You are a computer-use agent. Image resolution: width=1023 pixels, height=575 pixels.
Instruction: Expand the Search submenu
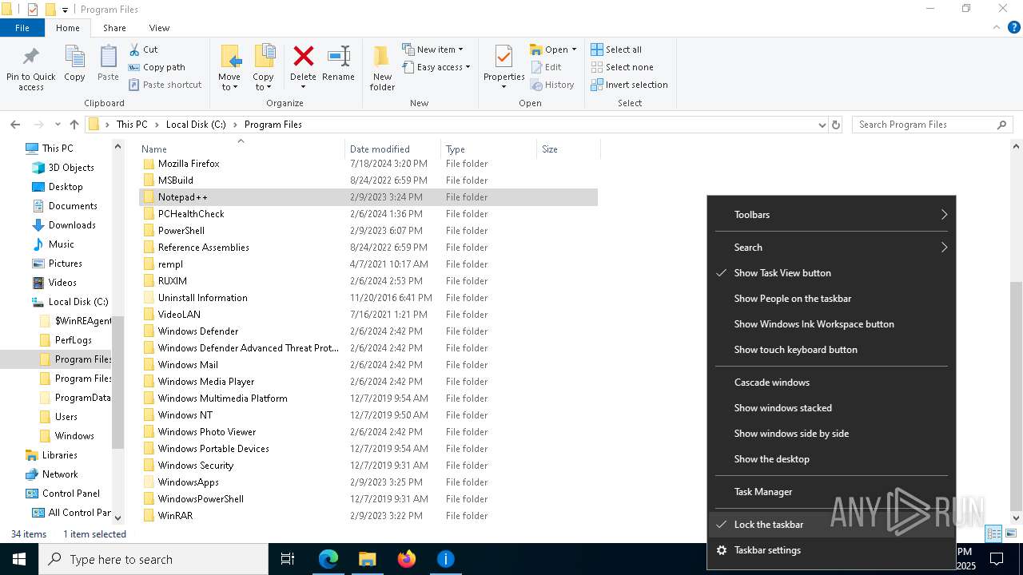click(x=831, y=248)
